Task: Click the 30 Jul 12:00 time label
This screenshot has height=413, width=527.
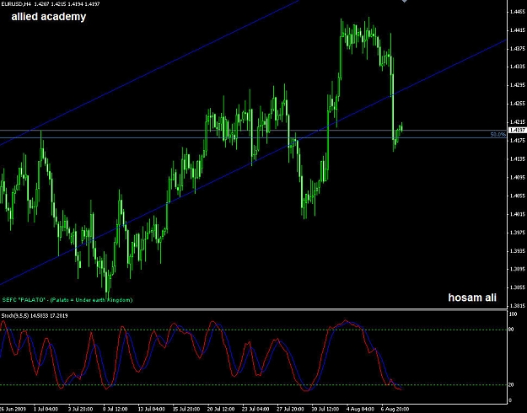Action: pos(325,409)
